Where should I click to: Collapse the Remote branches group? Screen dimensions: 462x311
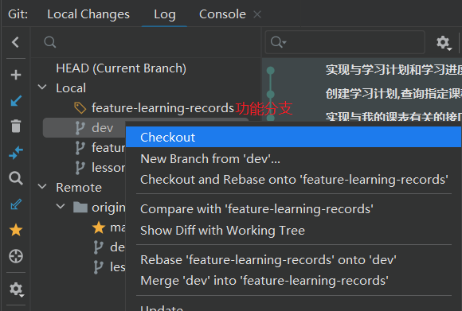(x=42, y=187)
